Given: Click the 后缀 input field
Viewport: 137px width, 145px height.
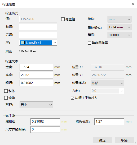Looking at the screenshot, I should [x=38, y=35].
